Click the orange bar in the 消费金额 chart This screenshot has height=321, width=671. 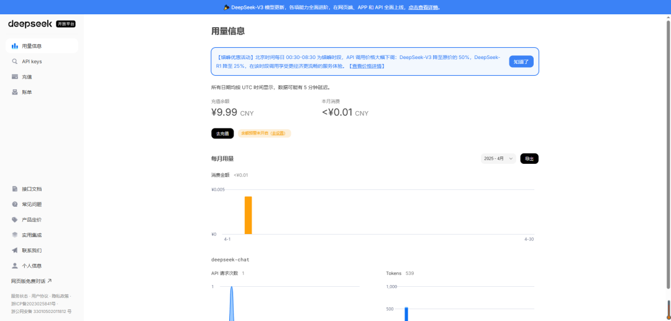248,215
